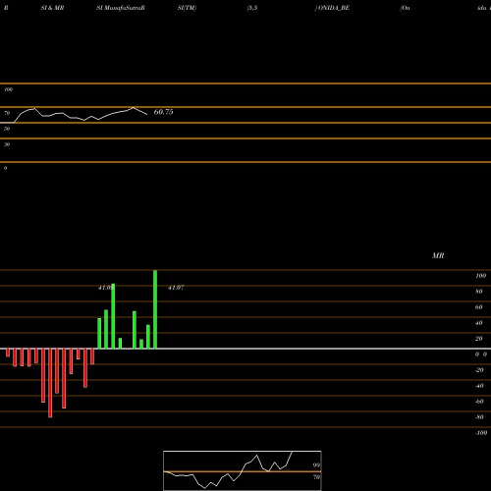Click the MR panel title
This screenshot has height=491, width=491.
tap(438, 255)
